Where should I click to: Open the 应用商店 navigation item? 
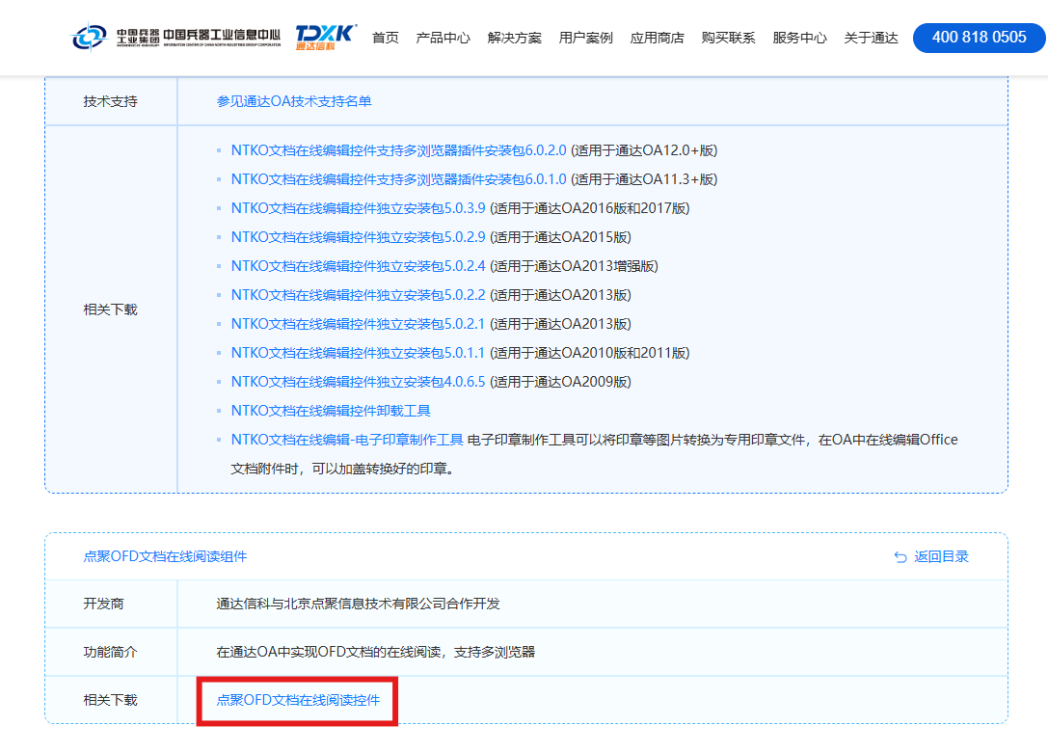click(x=657, y=38)
